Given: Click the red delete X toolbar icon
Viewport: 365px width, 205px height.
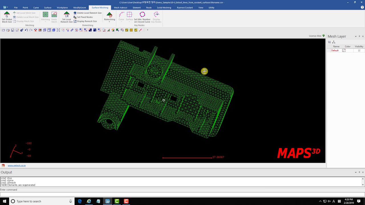Looking at the screenshot, I should 35,30.
